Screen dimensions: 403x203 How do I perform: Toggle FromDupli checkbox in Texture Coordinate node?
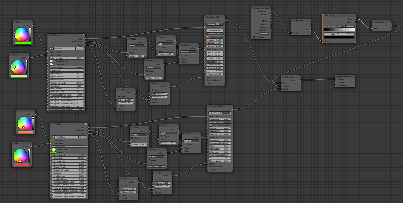(x=254, y=37)
